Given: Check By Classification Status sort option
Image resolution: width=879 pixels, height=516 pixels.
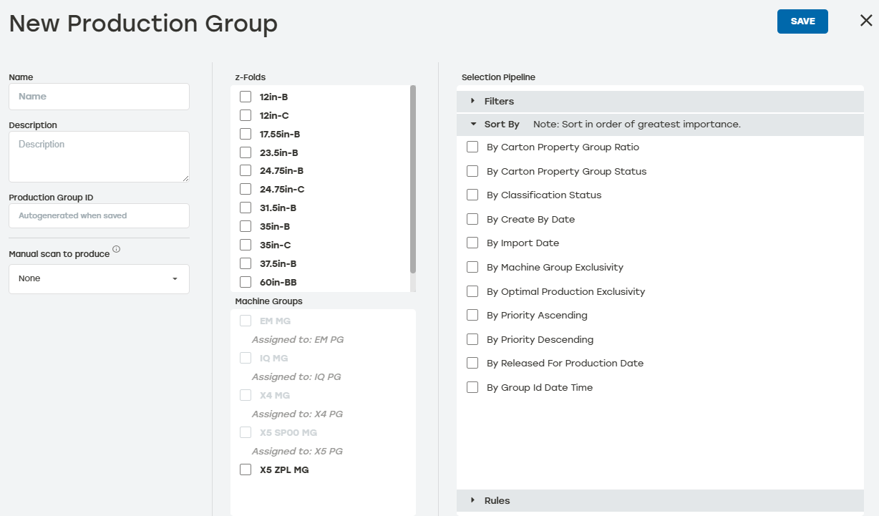Looking at the screenshot, I should click(x=472, y=195).
